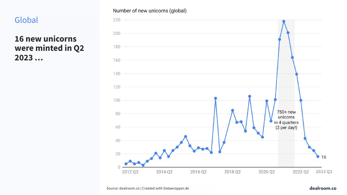Image resolution: width=347 pixels, height=195 pixels.
Task: Click the 2023 Q2 axis label
Action: coord(324,172)
